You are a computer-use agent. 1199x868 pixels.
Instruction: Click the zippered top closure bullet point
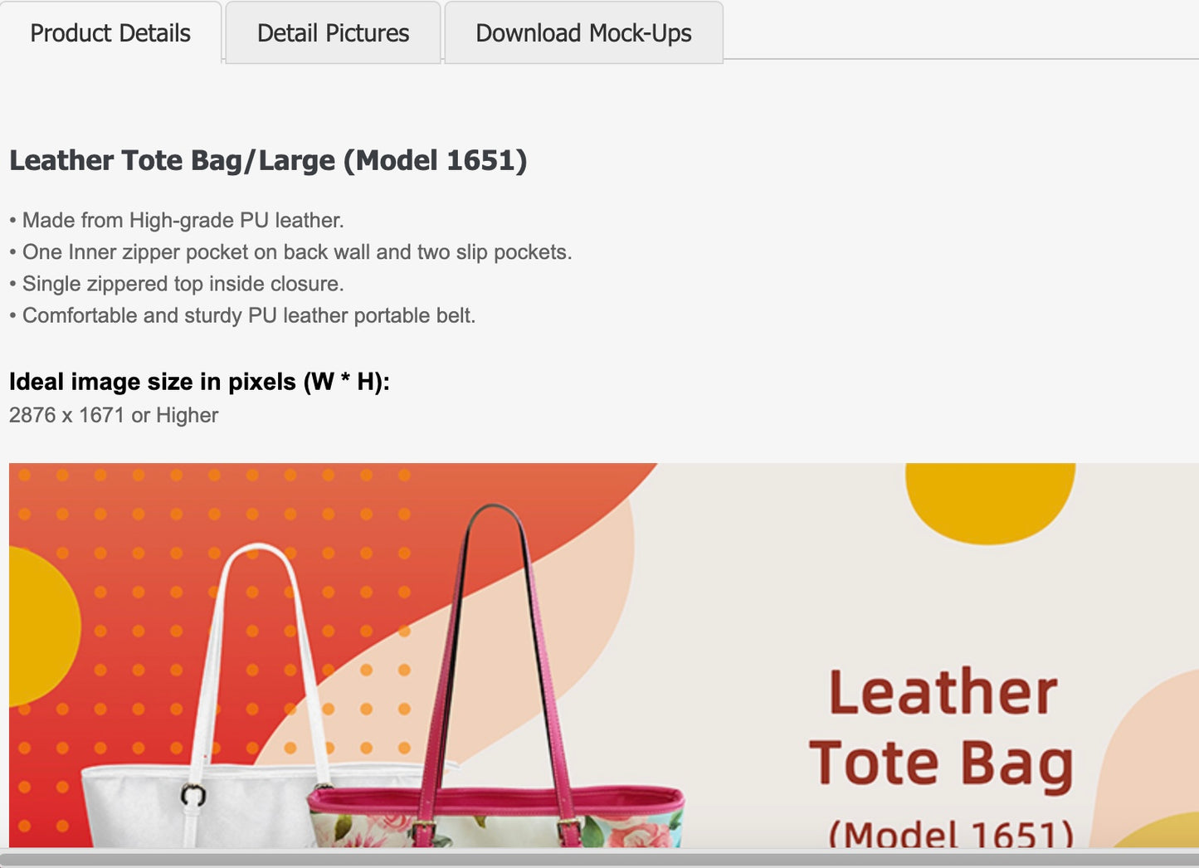pos(176,283)
